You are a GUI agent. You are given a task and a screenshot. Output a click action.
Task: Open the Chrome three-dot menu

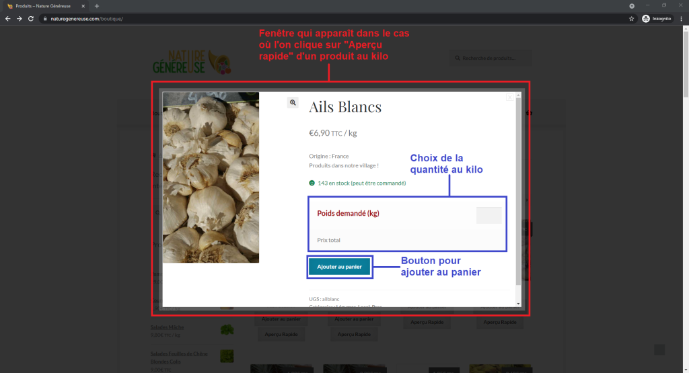pyautogui.click(x=681, y=19)
